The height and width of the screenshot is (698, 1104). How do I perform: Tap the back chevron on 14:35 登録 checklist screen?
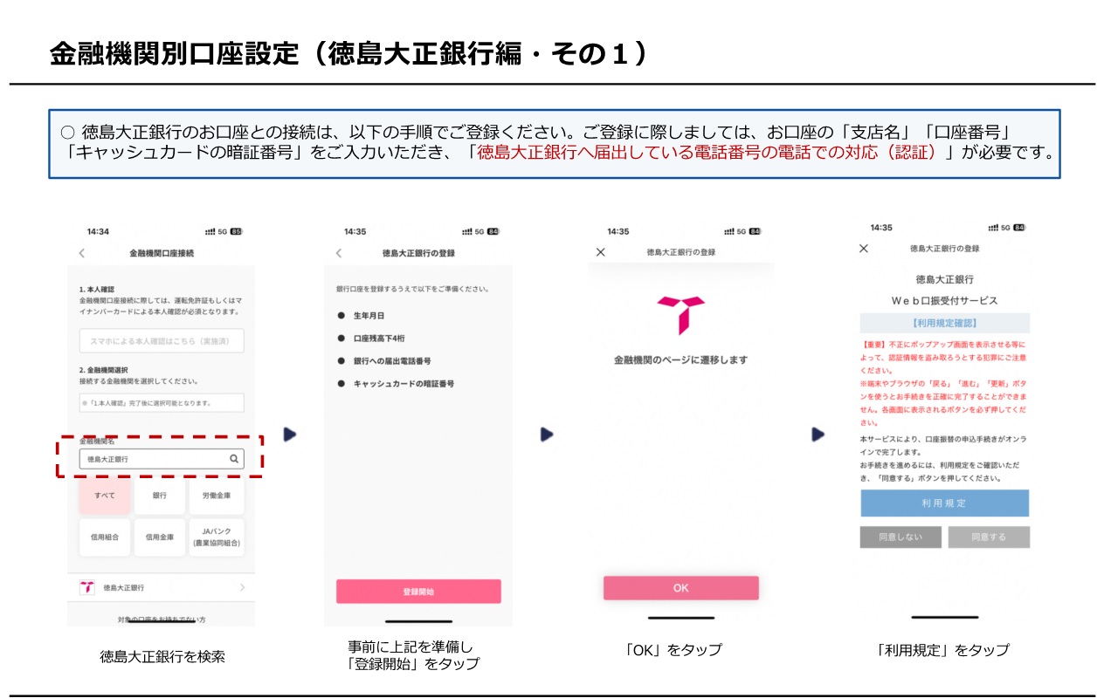[x=339, y=253]
